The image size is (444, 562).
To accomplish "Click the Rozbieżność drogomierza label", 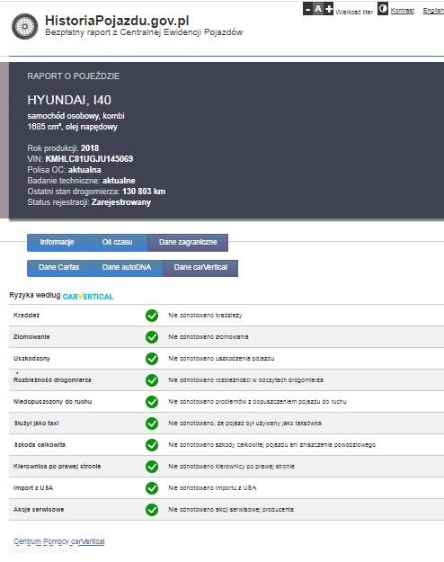I will click(52, 380).
